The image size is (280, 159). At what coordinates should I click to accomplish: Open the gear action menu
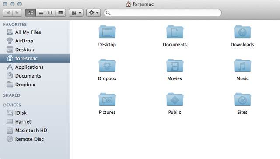[93, 13]
